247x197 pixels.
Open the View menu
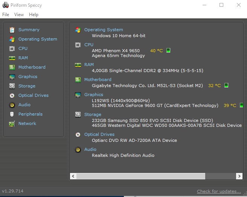pos(19,15)
